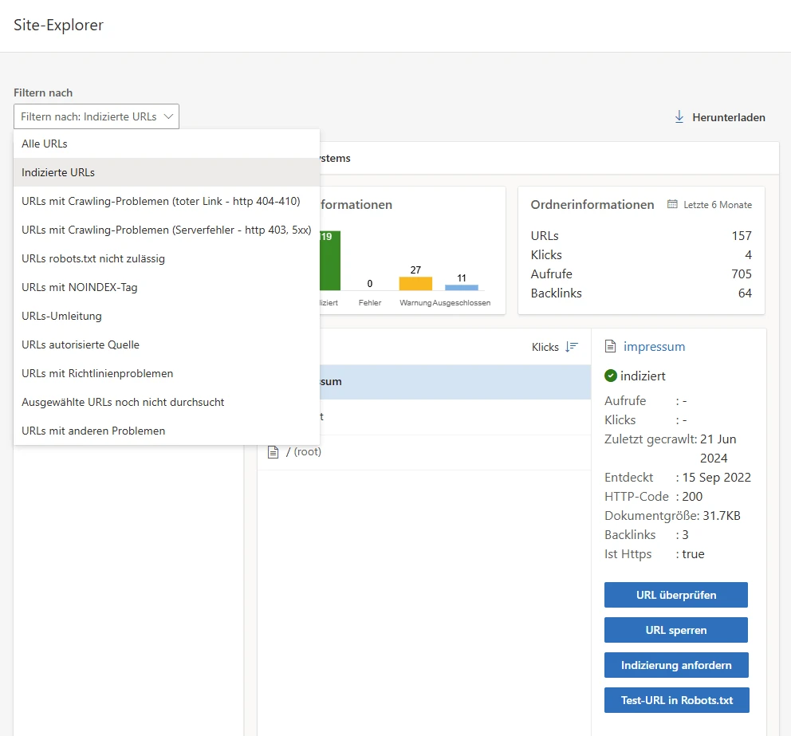791x736 pixels.
Task: Open Test-URL in Robots.txt
Action: (676, 700)
